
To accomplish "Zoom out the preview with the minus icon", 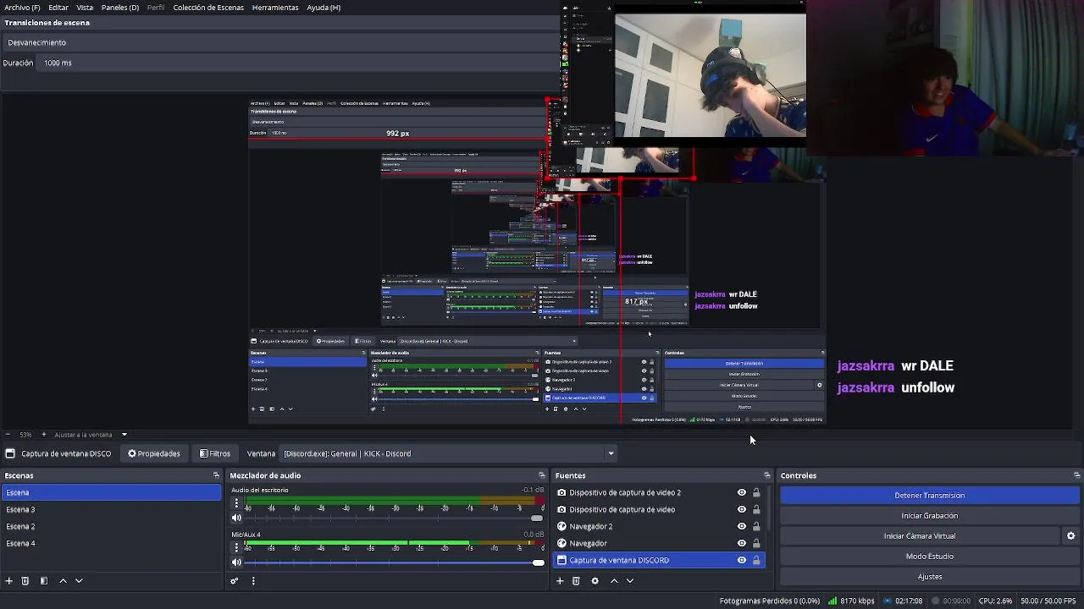I will click(8, 435).
